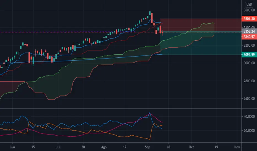Click the 3000.00 price axis label
Image resolution: width=257 pixels, height=151 pixels.
(x=249, y=63)
